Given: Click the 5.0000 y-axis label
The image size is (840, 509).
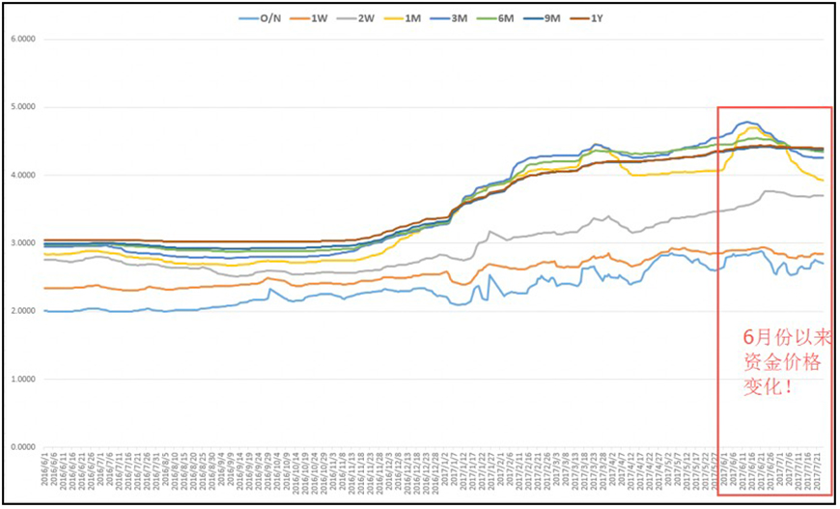Looking at the screenshot, I should tap(22, 107).
